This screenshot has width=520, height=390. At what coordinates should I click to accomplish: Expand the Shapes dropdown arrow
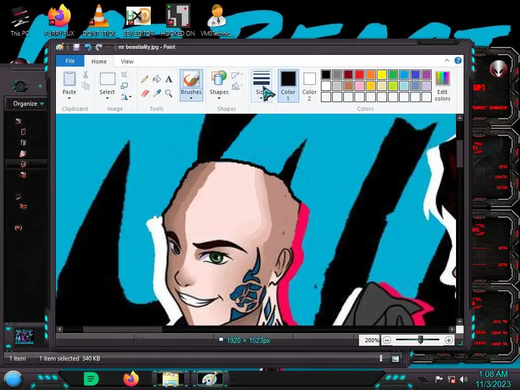219,98
